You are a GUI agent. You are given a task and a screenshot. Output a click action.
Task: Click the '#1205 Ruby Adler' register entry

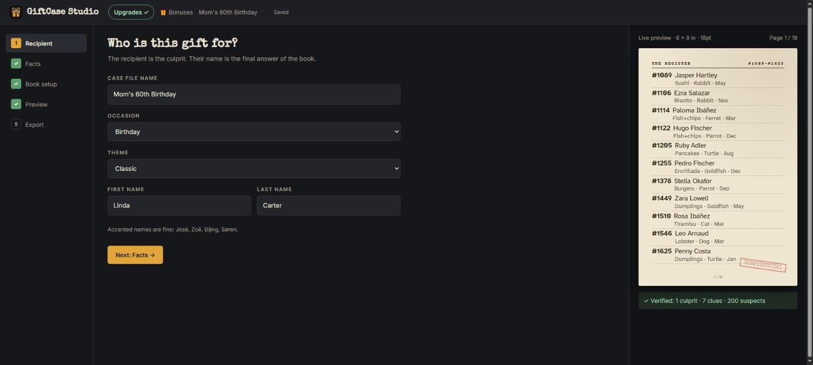[718, 149]
